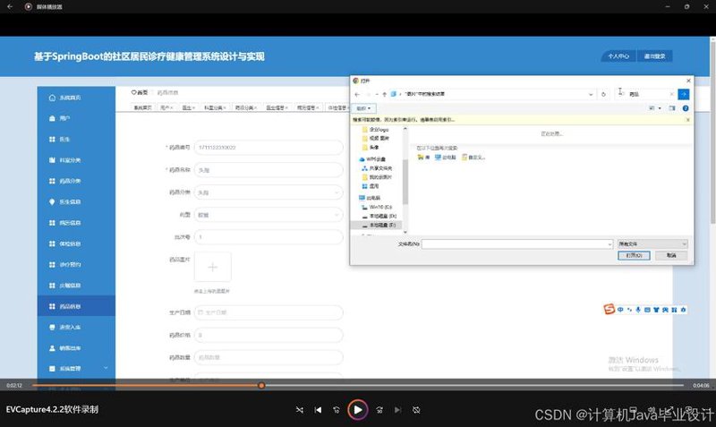Open the 医生 sidebar entry

[x=76, y=140]
